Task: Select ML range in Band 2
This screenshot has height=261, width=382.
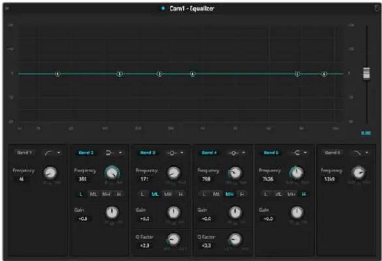Action: pyautogui.click(x=94, y=194)
